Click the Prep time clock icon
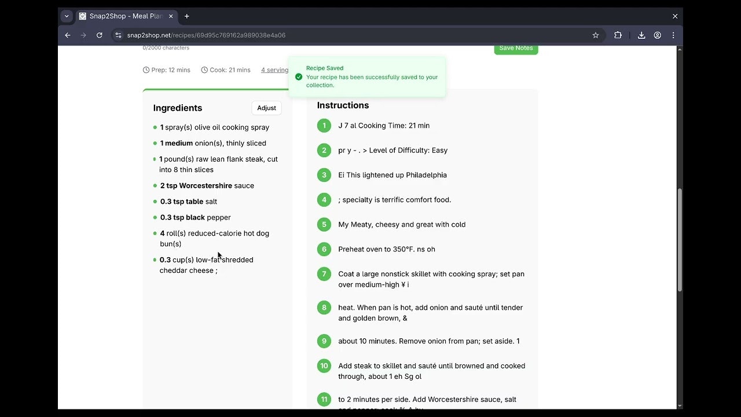Screen dimensions: 741x417 [x=146, y=70]
